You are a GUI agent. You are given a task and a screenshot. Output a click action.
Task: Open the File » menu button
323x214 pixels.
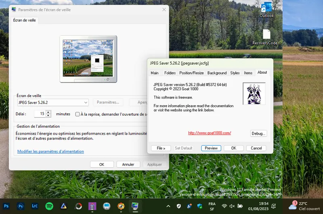click(161, 148)
